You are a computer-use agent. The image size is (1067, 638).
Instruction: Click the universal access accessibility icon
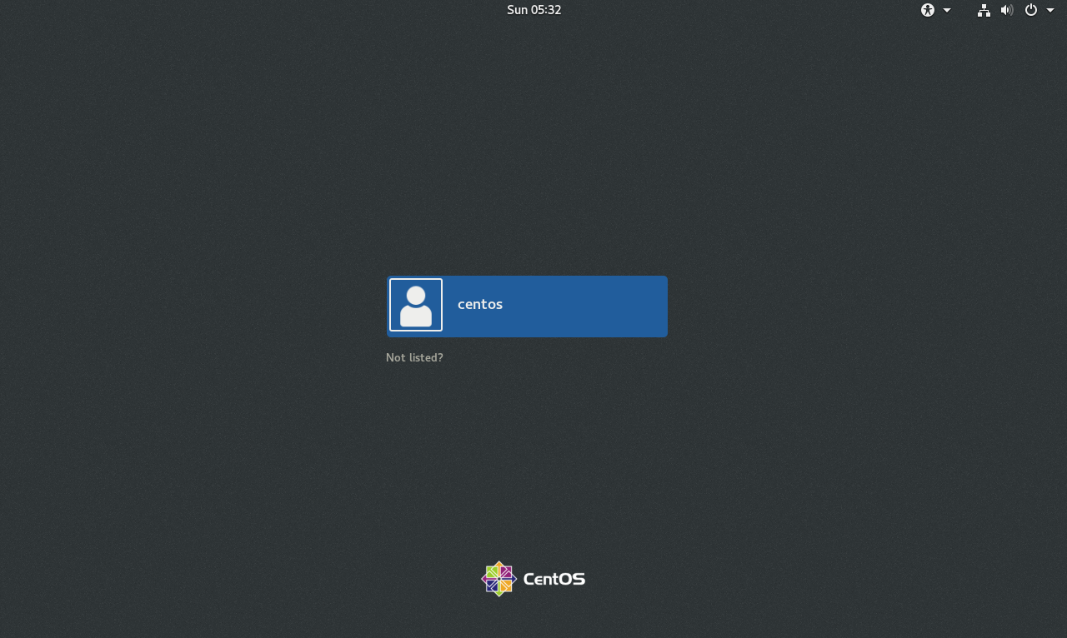click(x=926, y=10)
